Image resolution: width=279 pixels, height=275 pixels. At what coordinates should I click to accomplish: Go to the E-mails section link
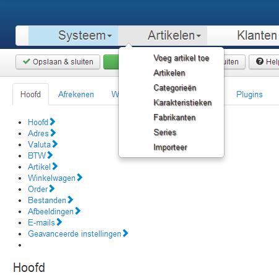point(41,222)
